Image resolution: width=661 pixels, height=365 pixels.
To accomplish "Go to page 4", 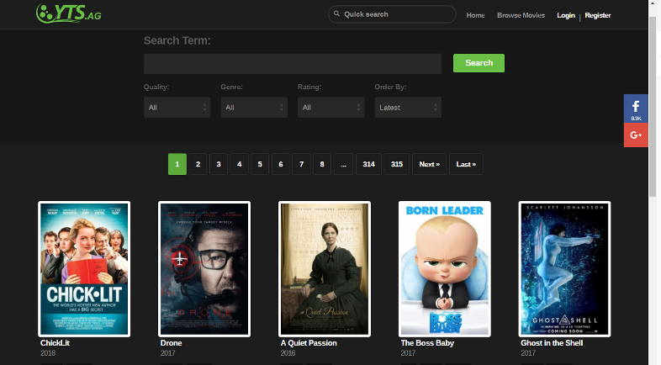I will [239, 164].
